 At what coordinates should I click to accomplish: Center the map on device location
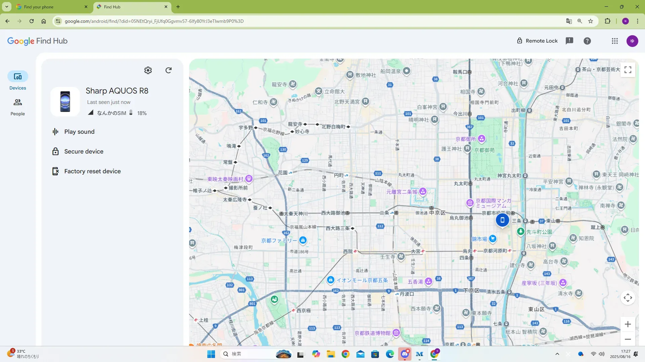pyautogui.click(x=628, y=298)
